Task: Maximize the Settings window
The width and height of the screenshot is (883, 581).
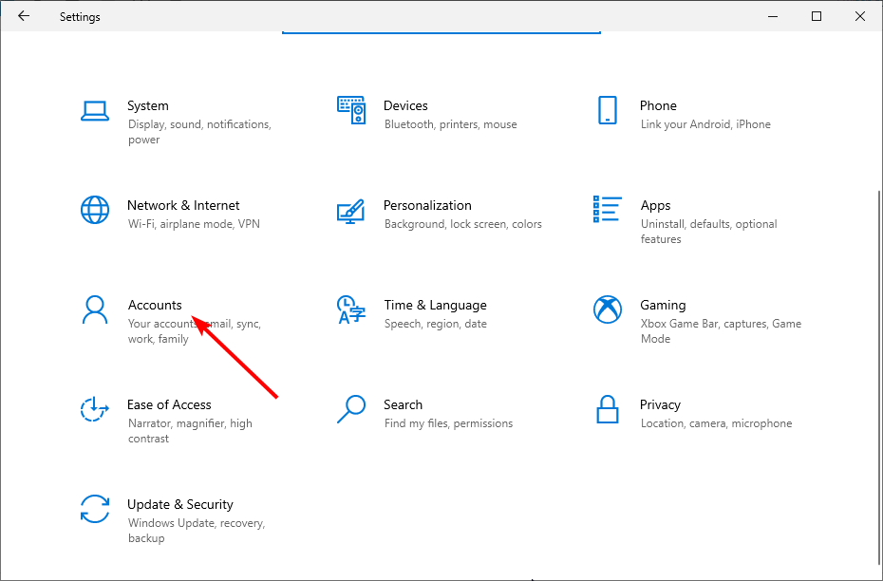Action: pos(817,16)
